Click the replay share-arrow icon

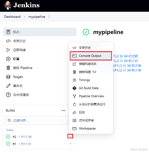coord(74,112)
